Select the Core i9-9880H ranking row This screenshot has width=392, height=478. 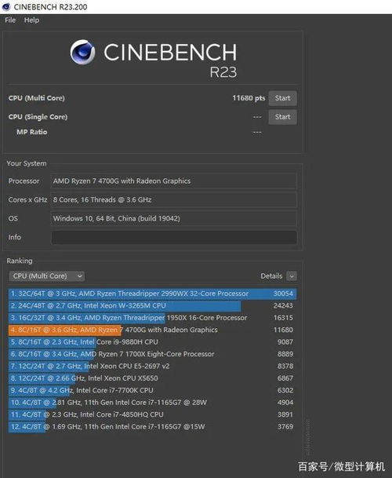pos(152,342)
